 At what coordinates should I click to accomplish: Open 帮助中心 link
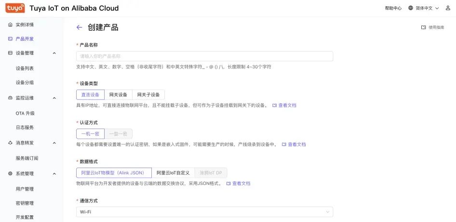tap(393, 8)
